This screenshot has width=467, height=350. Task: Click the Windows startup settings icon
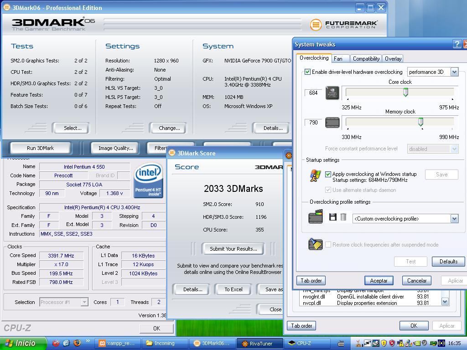[x=315, y=176]
